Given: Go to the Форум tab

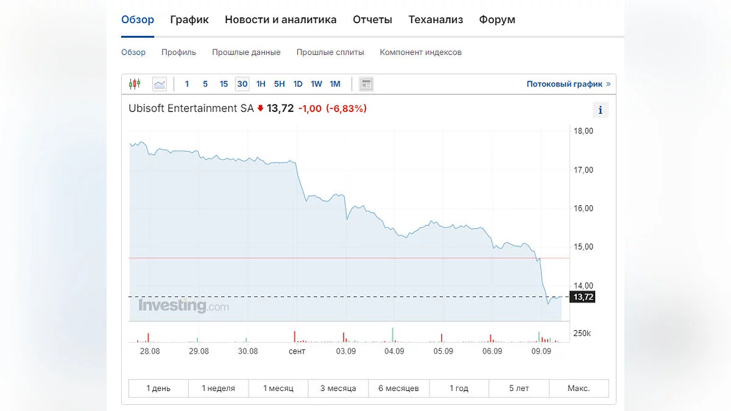Looking at the screenshot, I should (x=497, y=19).
